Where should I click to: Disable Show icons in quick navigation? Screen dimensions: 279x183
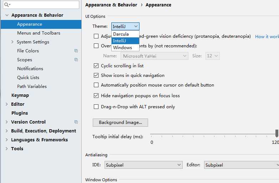(96, 75)
